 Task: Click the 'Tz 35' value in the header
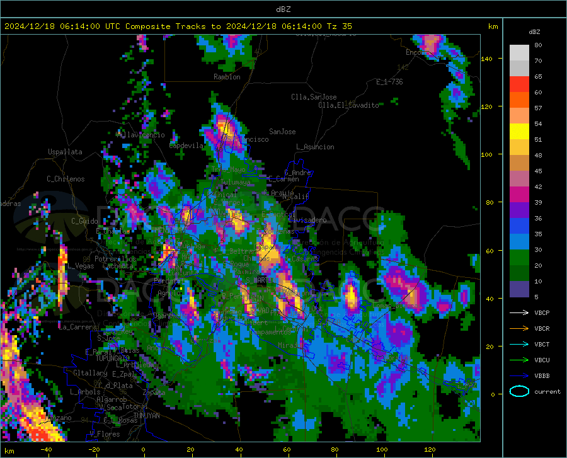tap(339, 26)
